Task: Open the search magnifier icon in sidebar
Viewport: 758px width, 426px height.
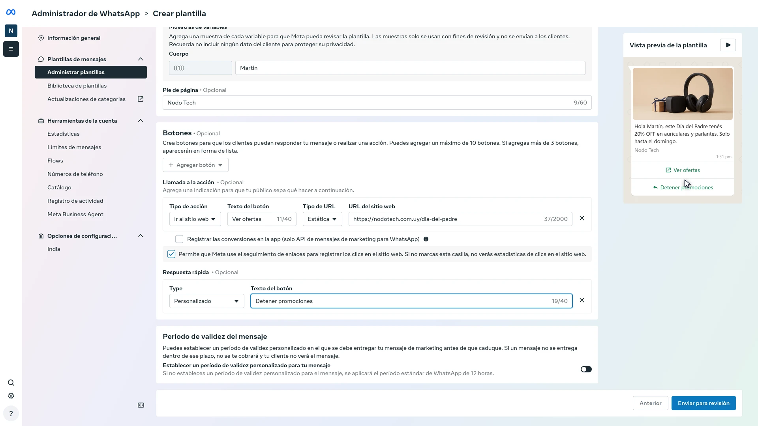Action: click(x=11, y=383)
